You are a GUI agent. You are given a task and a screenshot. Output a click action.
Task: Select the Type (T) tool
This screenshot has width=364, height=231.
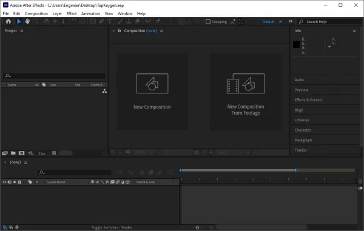click(110, 22)
